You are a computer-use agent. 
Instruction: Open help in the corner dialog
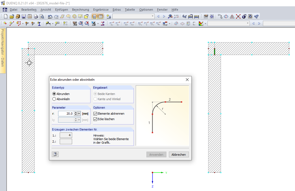[55, 154]
